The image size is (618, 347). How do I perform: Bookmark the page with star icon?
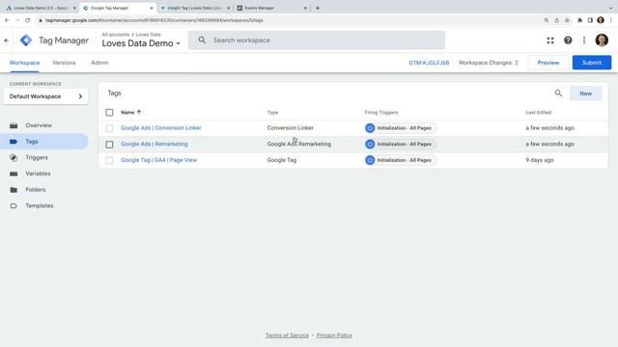tap(567, 20)
